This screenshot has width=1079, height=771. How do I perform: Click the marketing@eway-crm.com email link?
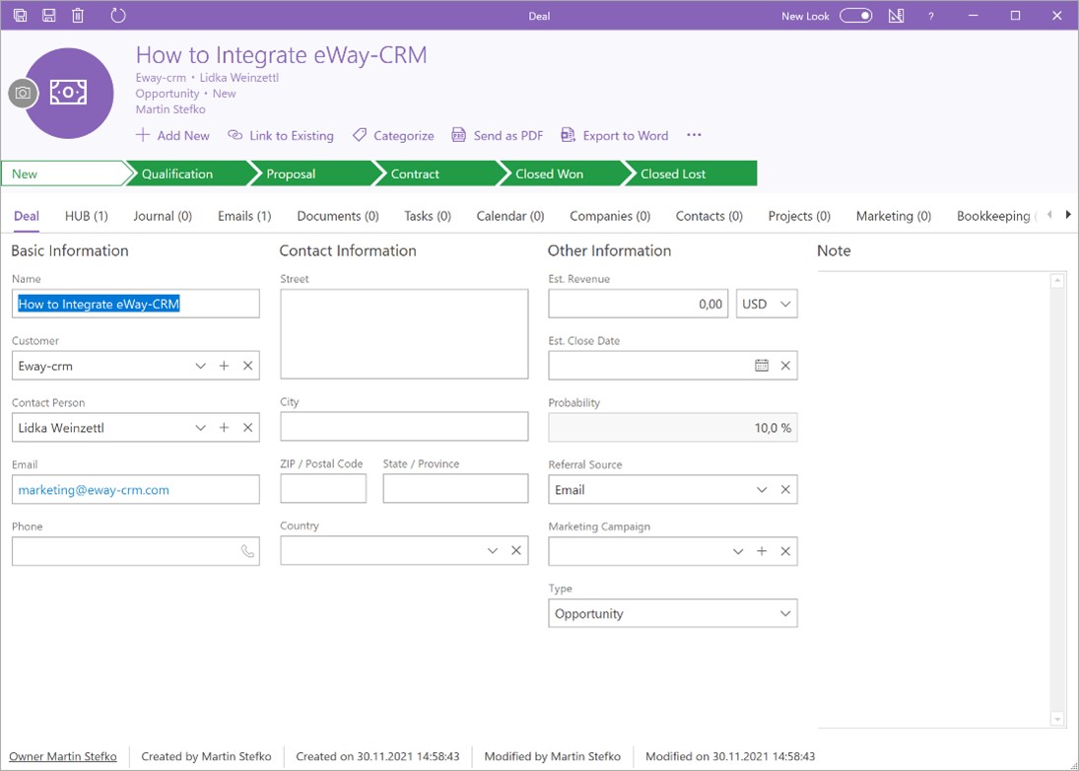click(x=94, y=489)
